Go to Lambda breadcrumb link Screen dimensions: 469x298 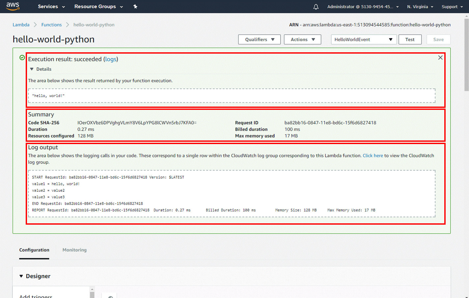coord(21,25)
